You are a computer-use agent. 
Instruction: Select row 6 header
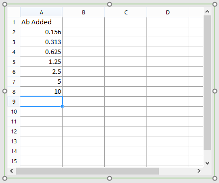14,72
